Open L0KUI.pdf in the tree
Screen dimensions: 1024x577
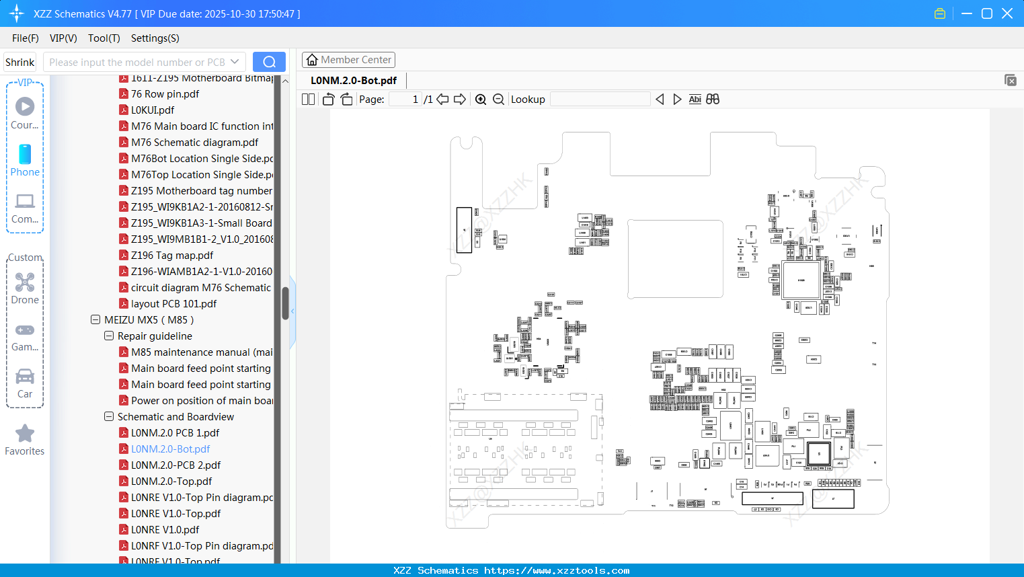coord(153,110)
